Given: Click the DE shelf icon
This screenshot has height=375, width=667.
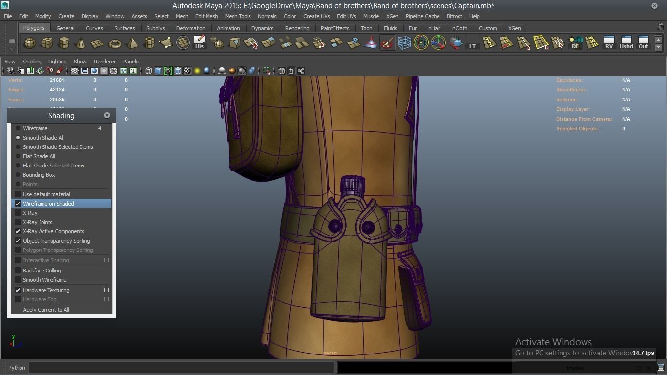Looking at the screenshot, I should [575, 43].
